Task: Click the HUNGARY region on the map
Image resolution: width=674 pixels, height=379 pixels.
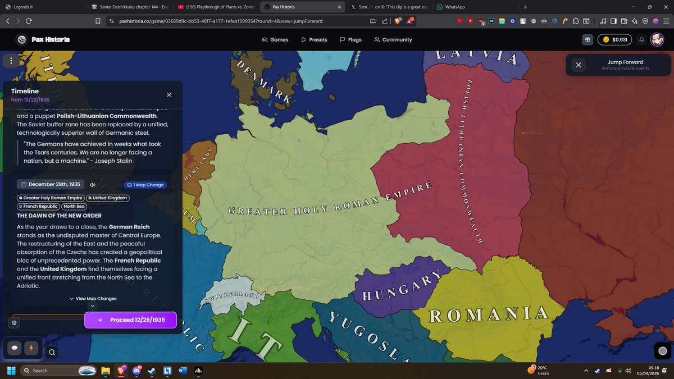Action: click(401, 287)
